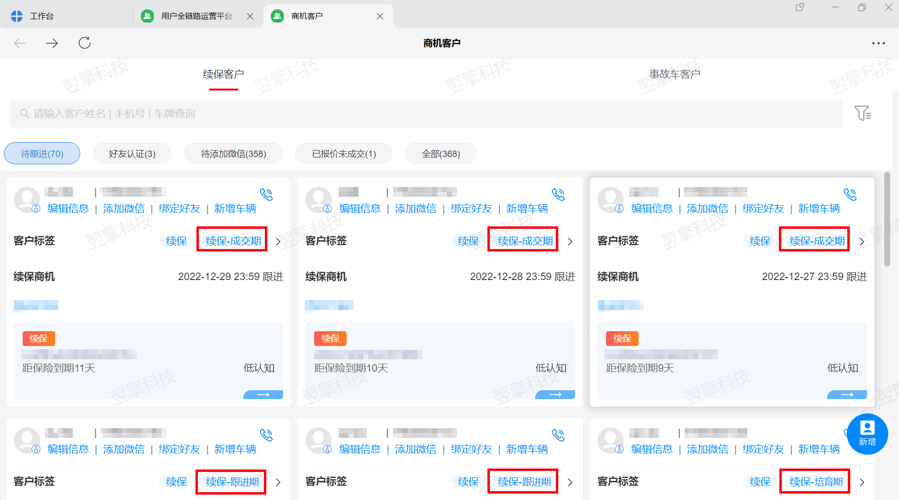The image size is (899, 500).
Task: Expand tags on the third top card
Action: (862, 241)
